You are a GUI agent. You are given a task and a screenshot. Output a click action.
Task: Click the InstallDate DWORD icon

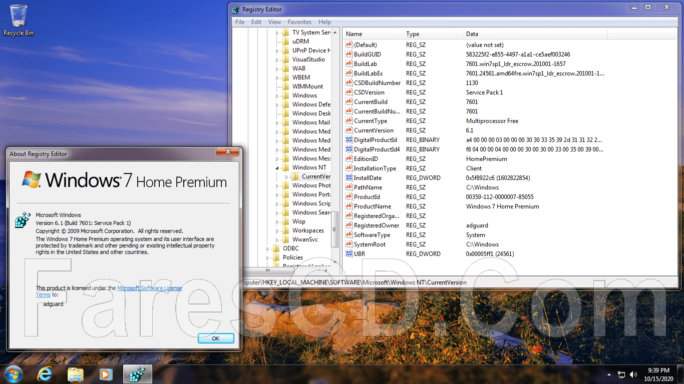(349, 178)
